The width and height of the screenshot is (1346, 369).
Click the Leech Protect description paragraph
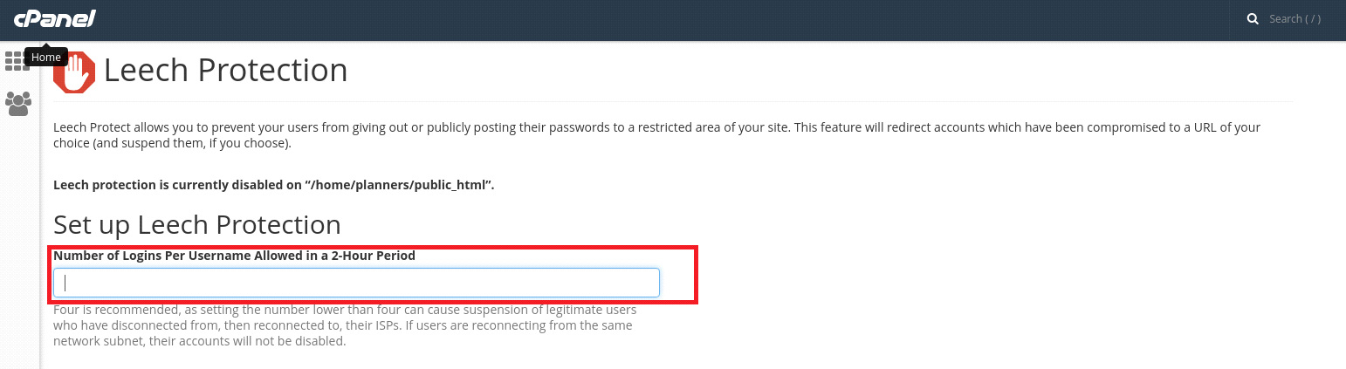tap(655, 127)
